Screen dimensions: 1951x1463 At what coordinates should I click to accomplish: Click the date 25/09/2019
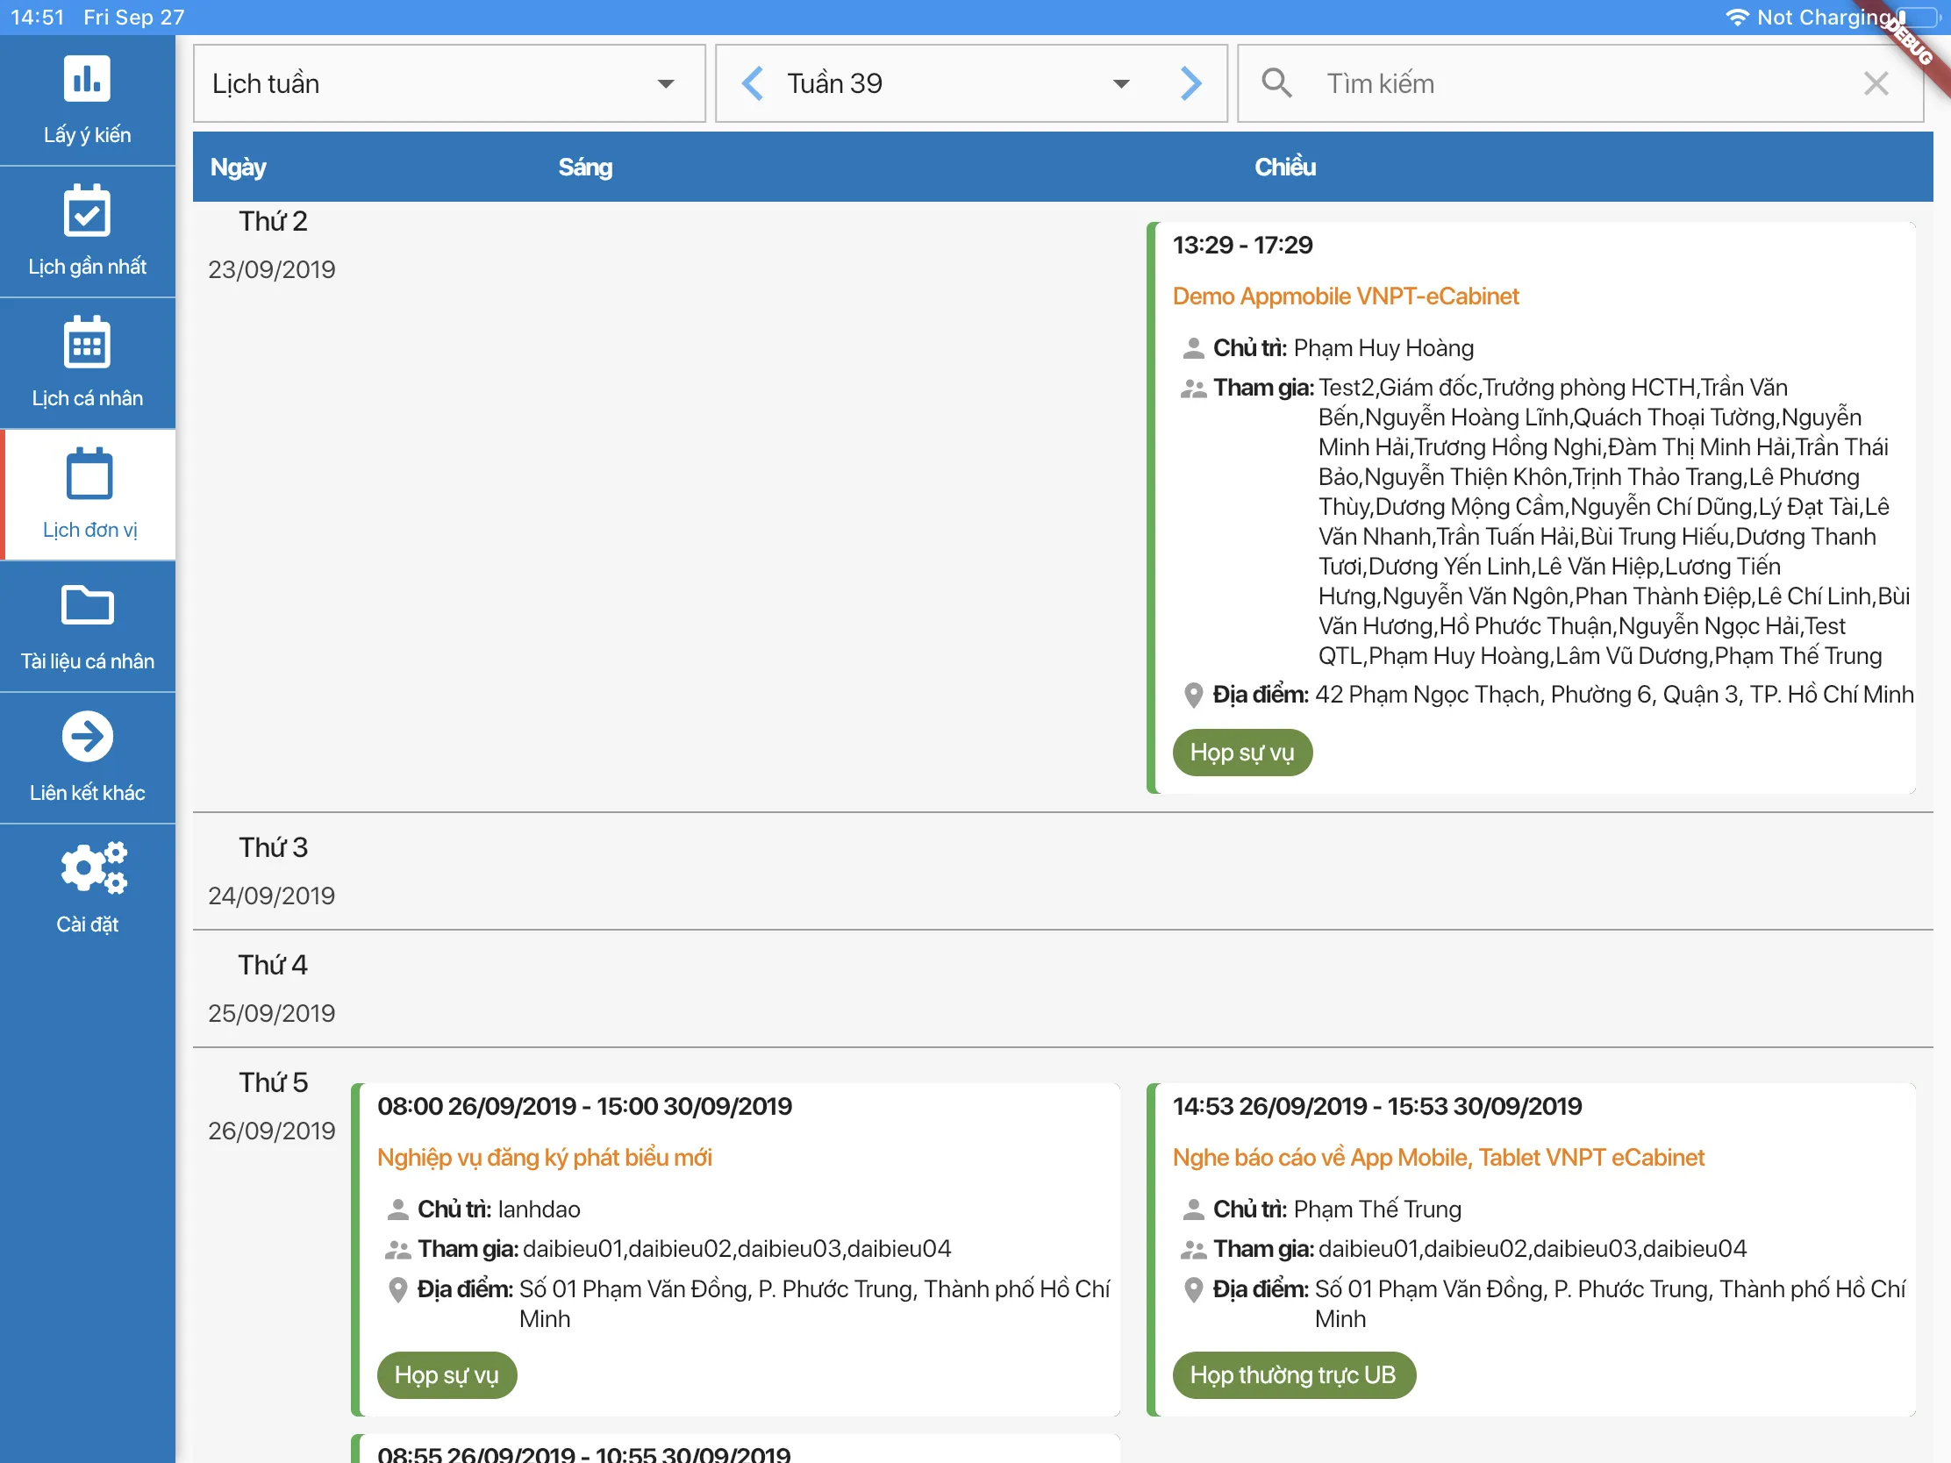point(272,1013)
